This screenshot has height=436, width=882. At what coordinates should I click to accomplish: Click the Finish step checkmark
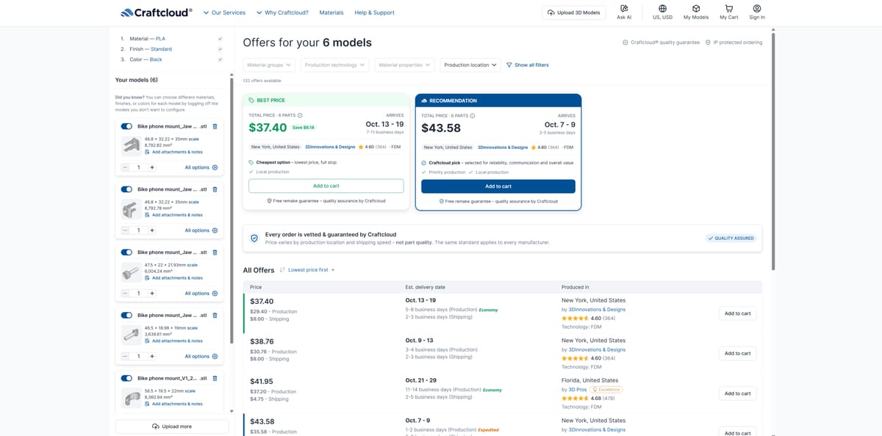pos(220,49)
